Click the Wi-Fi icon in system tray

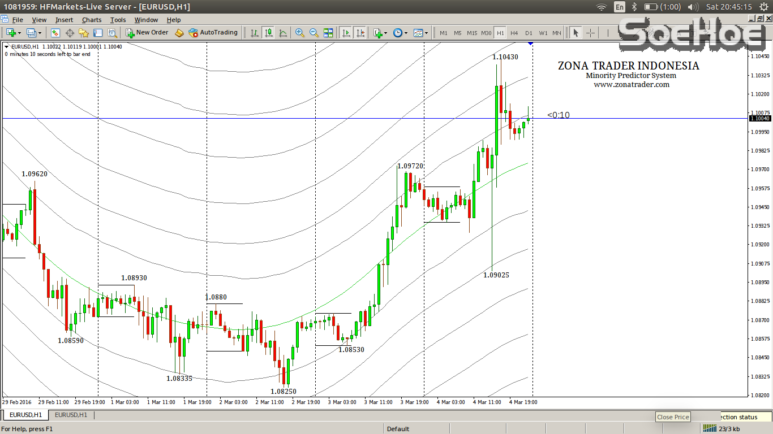click(601, 7)
